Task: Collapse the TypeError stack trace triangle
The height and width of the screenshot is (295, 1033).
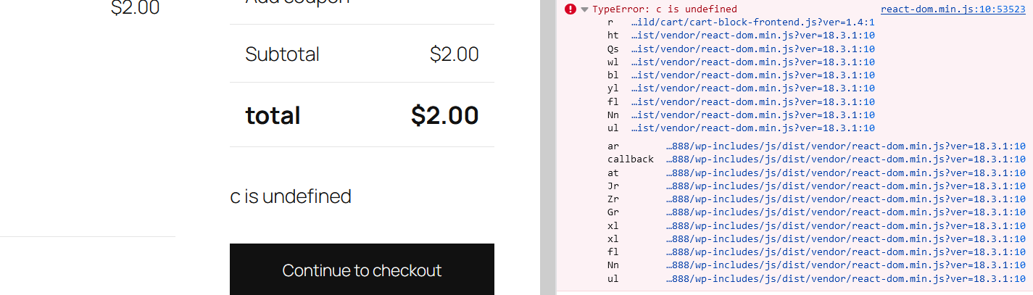Action: tap(584, 9)
